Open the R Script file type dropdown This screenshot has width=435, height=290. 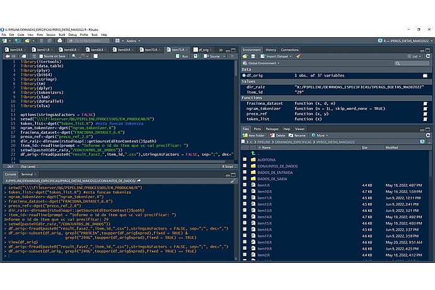229,166
